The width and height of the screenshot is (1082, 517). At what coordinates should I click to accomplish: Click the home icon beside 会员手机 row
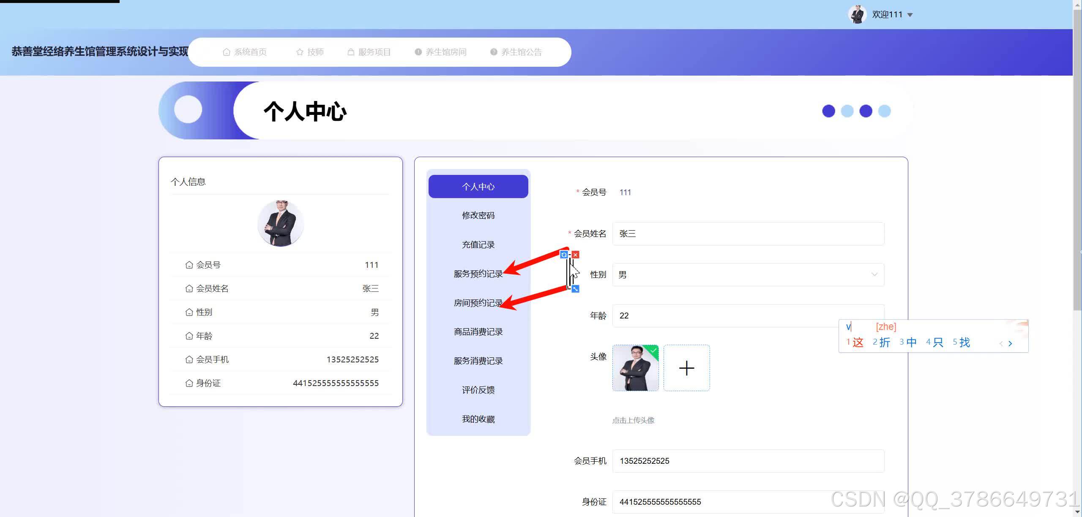click(189, 359)
